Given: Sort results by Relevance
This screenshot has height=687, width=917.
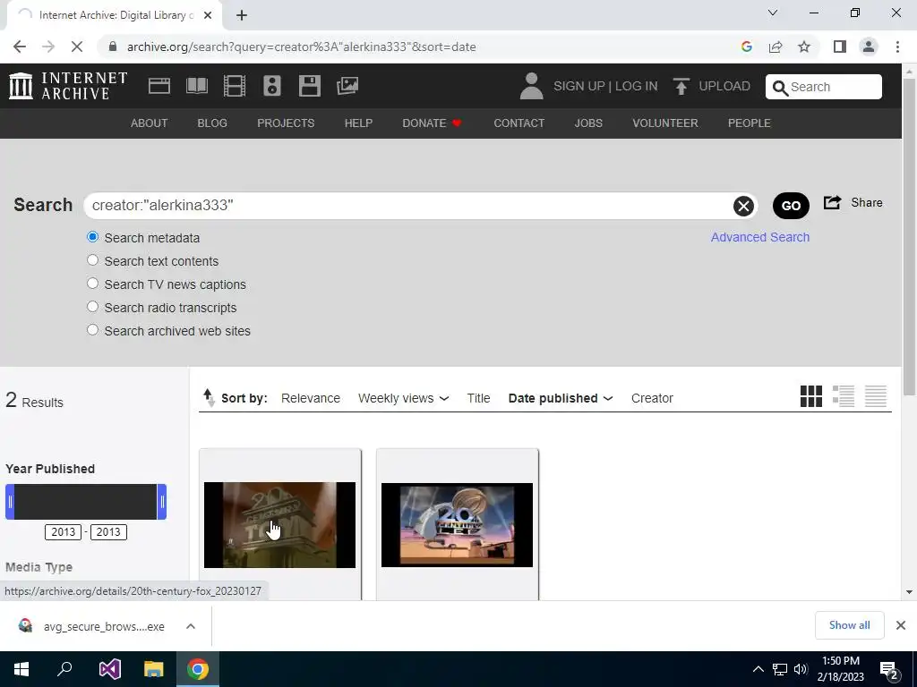Looking at the screenshot, I should 311,398.
